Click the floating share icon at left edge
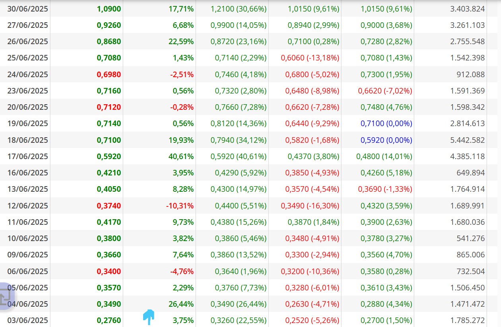 (x=6, y=296)
